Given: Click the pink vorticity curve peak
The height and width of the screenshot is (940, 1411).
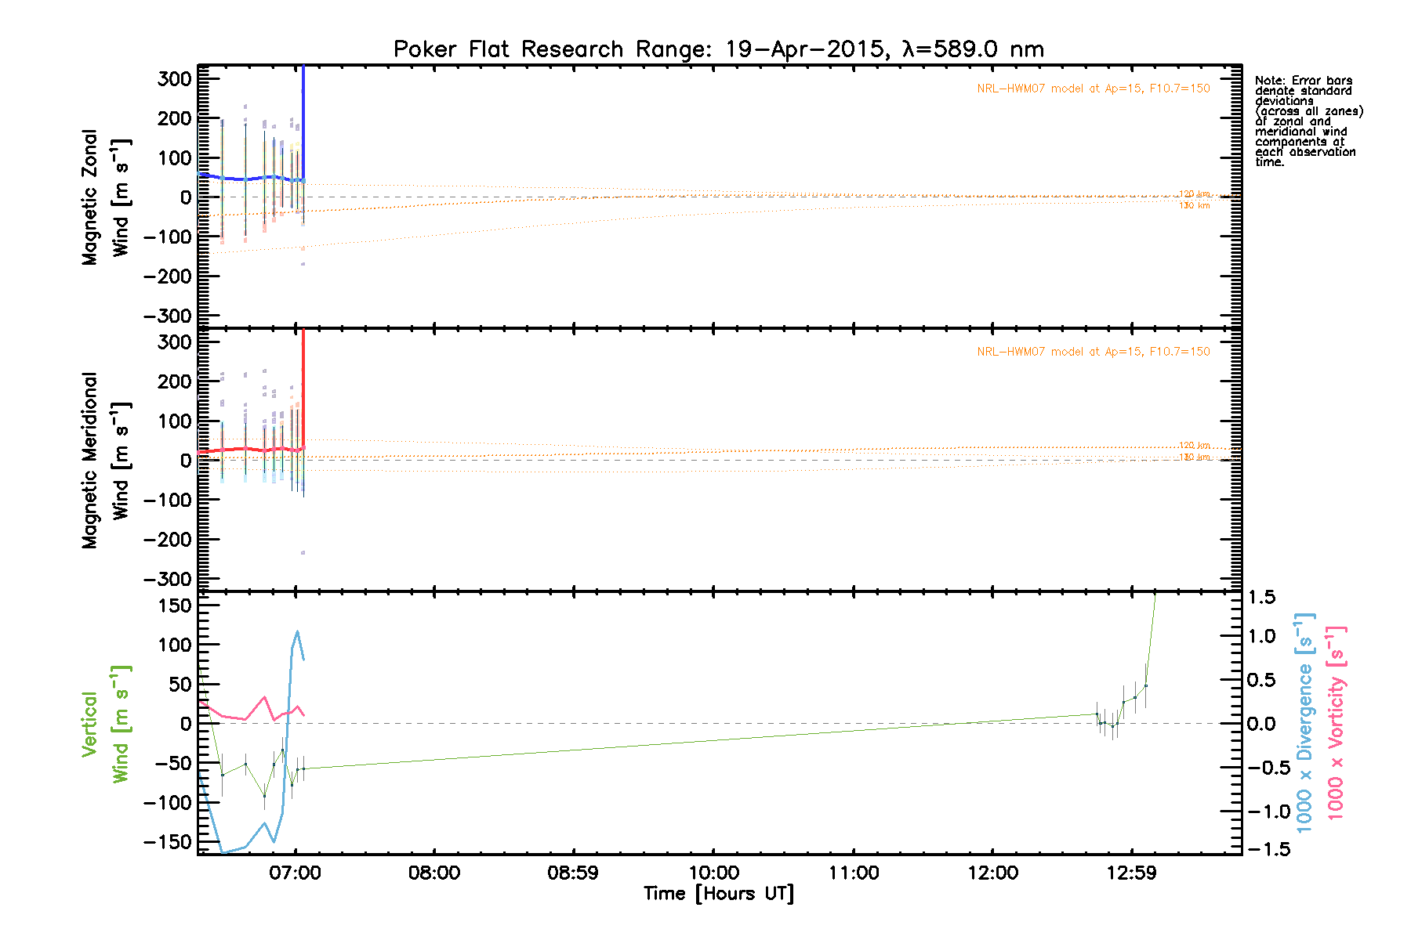Looking at the screenshot, I should pos(264,697).
